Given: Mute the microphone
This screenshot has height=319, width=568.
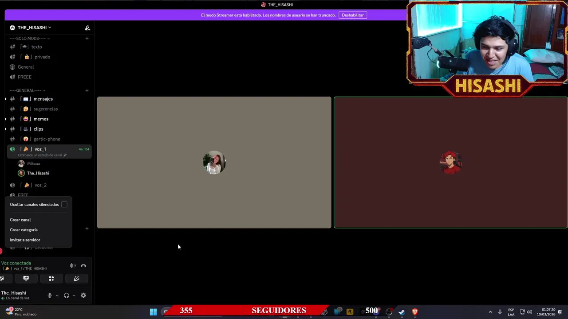Looking at the screenshot, I should (50, 296).
